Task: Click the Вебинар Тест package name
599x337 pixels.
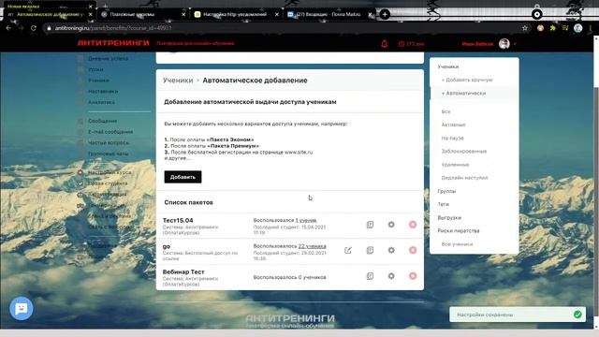Action: pos(183,271)
